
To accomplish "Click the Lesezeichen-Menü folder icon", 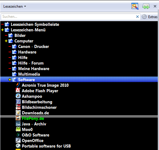I will tap(7, 30).
